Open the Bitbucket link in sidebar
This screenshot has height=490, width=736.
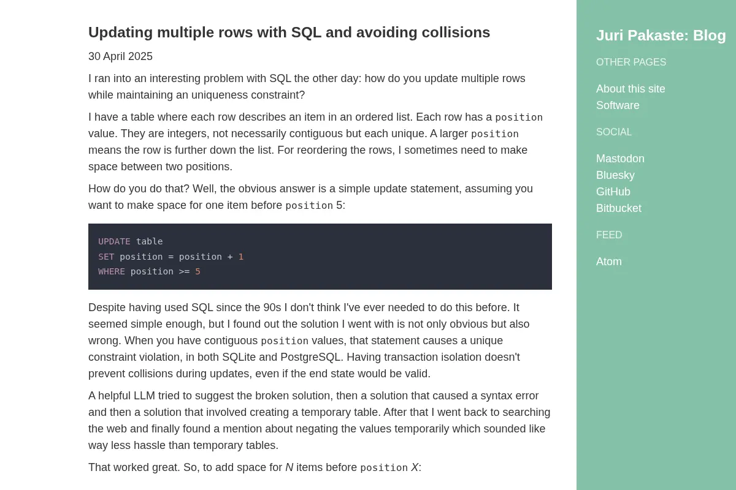619,208
